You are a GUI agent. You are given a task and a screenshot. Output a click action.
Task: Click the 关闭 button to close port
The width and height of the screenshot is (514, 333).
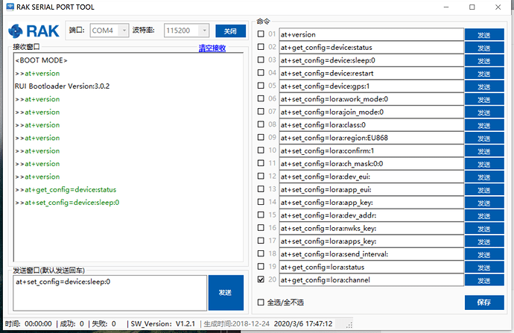[x=230, y=31]
